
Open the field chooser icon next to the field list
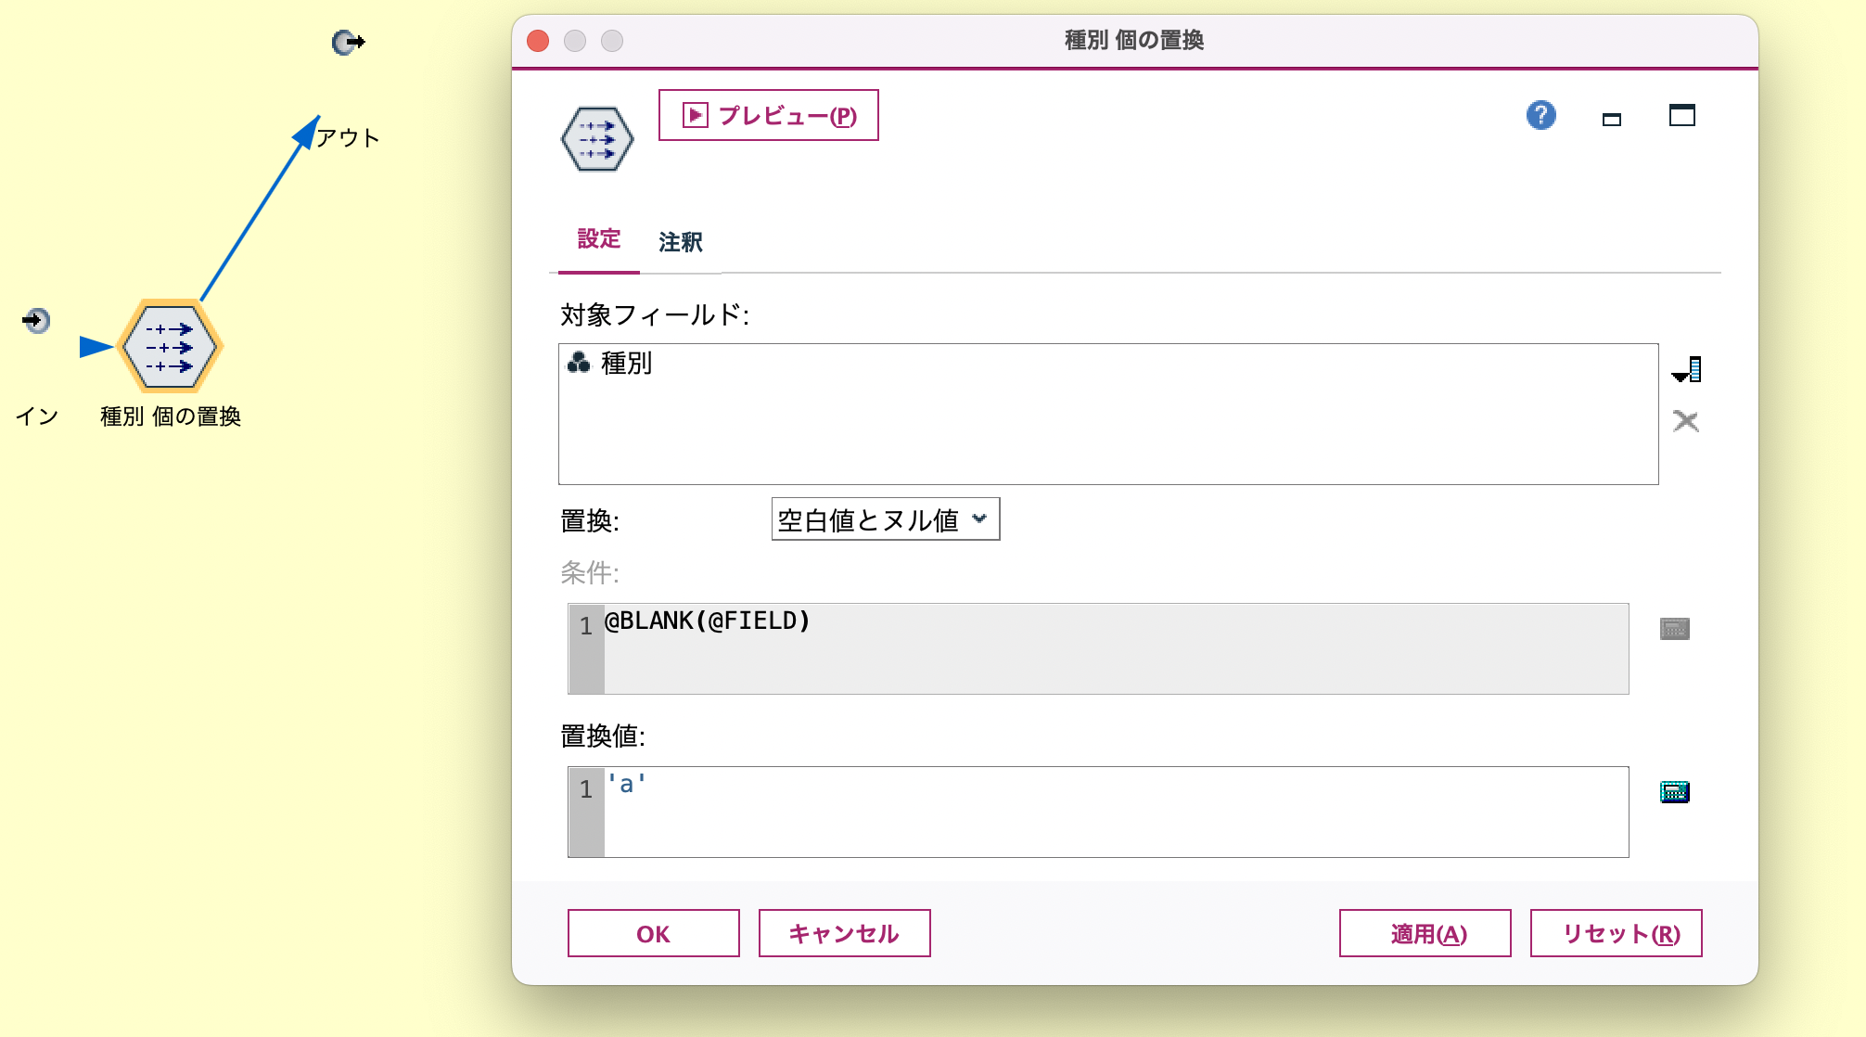[x=1688, y=371]
